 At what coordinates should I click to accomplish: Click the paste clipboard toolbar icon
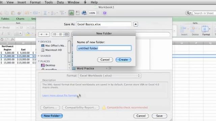[13, 13]
